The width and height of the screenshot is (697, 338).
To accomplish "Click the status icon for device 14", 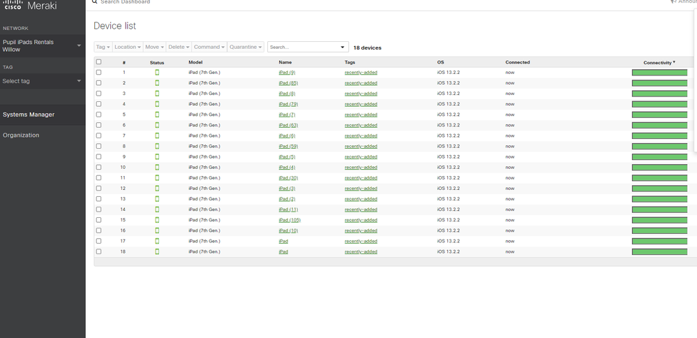I will pyautogui.click(x=157, y=210).
